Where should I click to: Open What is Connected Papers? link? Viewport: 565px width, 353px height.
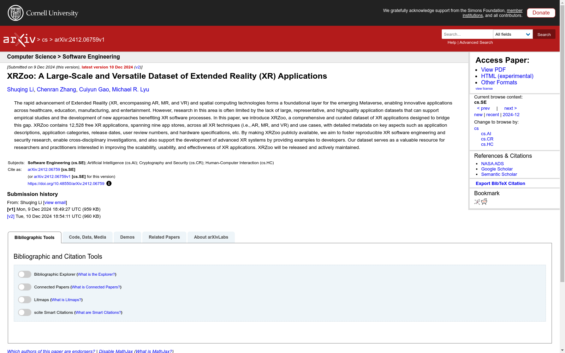96,287
